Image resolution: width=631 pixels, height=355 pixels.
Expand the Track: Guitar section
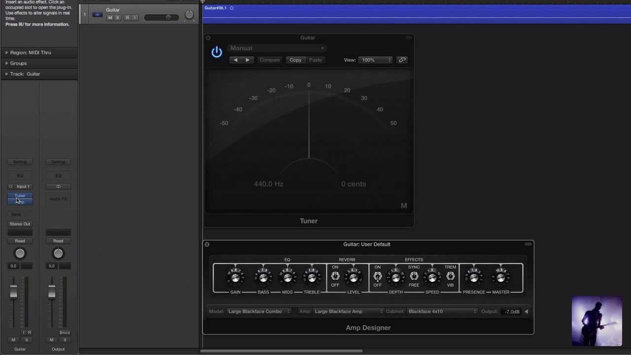[7, 74]
